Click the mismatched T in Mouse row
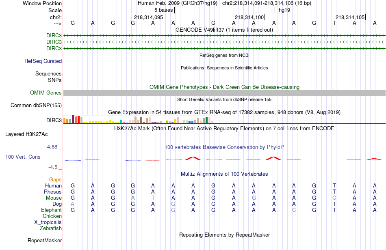The image size is (386, 250). (153, 198)
